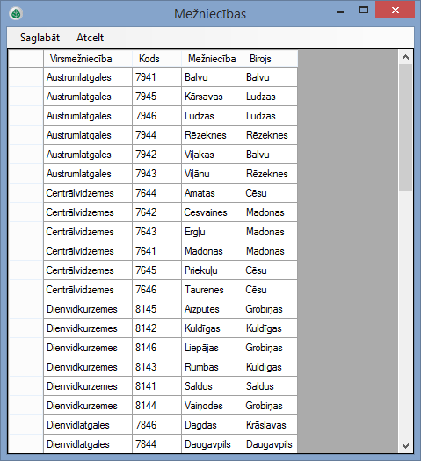421x461 pixels.
Task: Click the scrollbar down arrow
Action: point(405,446)
